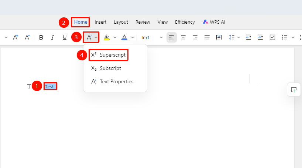This screenshot has height=168, width=302.
Task: Choose Superscript from the menu
Action: (x=109, y=55)
